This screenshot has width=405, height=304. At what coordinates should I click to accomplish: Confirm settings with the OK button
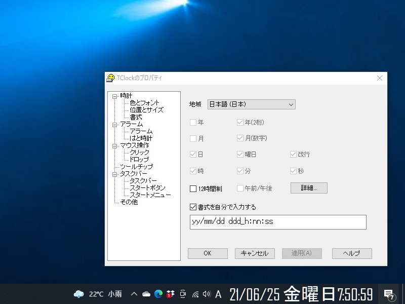point(208,253)
